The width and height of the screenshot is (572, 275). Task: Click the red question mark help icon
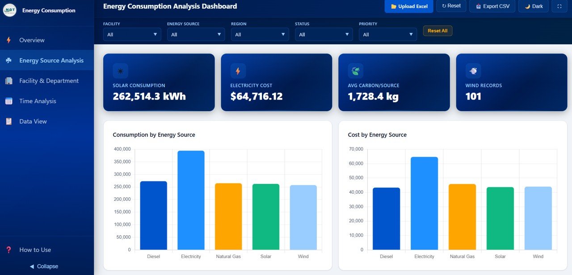point(9,250)
